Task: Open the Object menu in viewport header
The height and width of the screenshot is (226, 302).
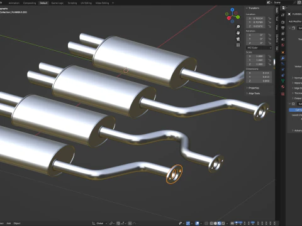Action: pos(17,223)
